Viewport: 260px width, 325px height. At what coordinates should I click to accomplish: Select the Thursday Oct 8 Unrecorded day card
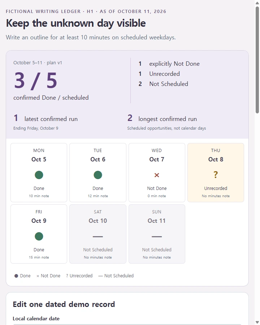[x=216, y=173]
